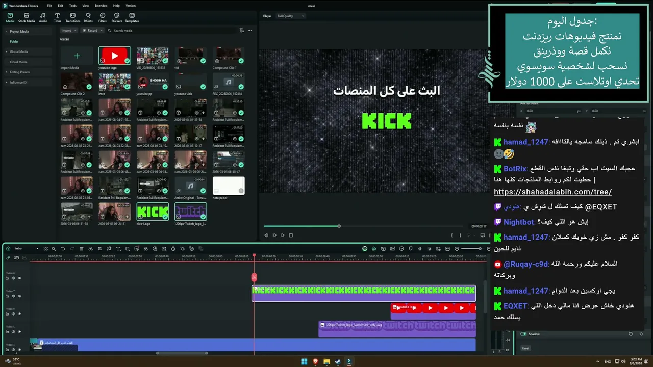
Task: Hide the Video 5 track
Action: tap(19, 332)
